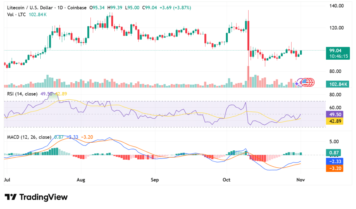
Task: Click the Aug label on time axis
Action: click(x=81, y=180)
